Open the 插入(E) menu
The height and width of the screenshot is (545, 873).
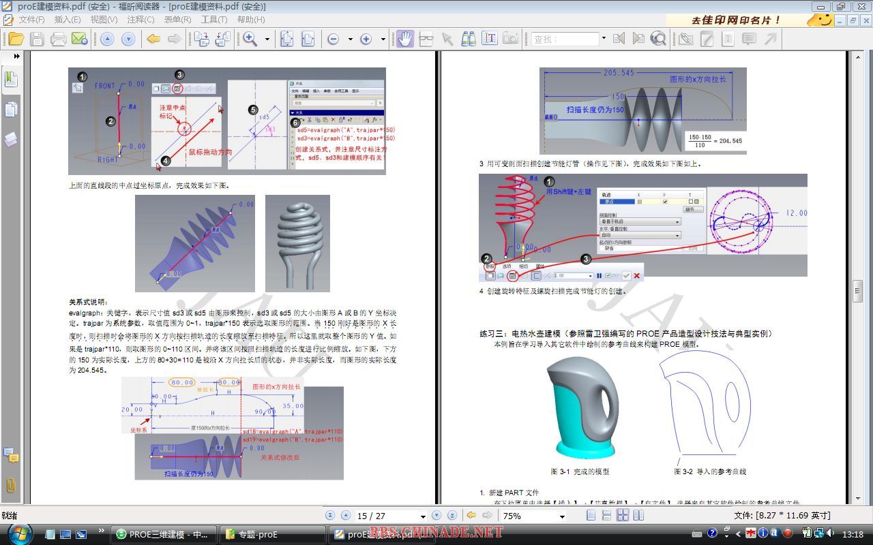pos(68,20)
